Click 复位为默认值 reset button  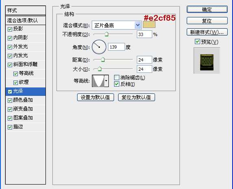(x=136, y=97)
